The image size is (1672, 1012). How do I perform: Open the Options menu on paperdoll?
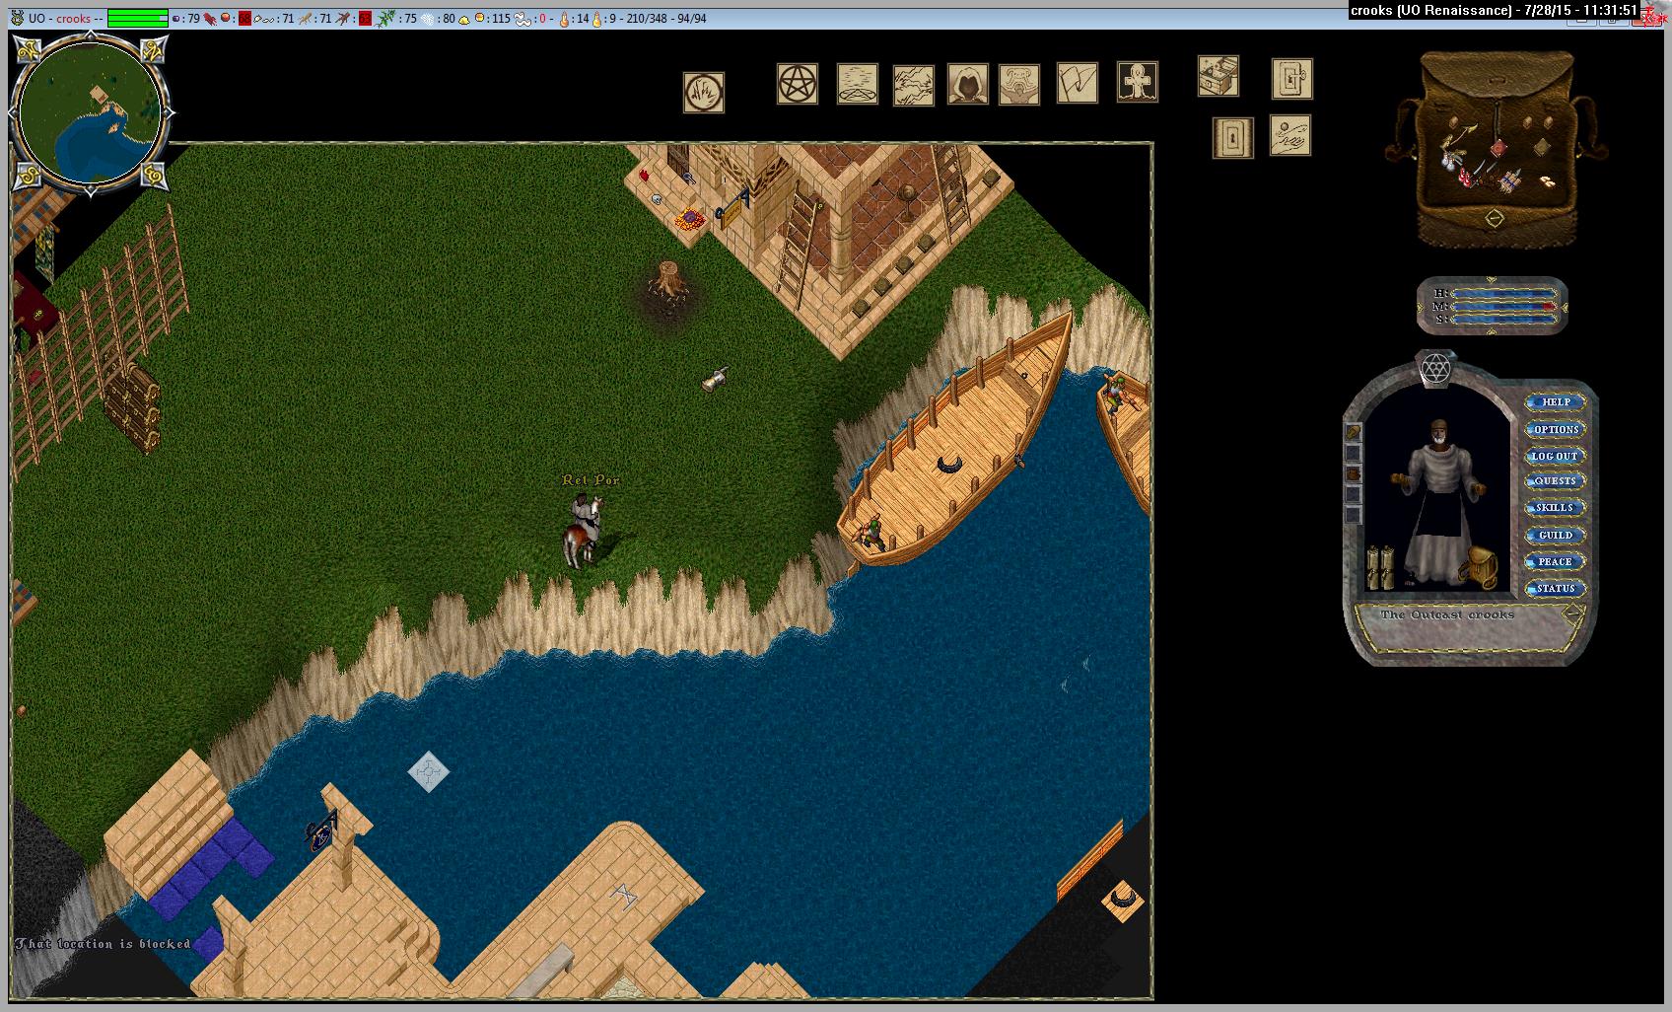tap(1556, 429)
